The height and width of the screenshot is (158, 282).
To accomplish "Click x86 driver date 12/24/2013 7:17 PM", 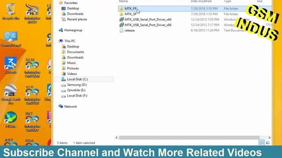I will (205, 25).
